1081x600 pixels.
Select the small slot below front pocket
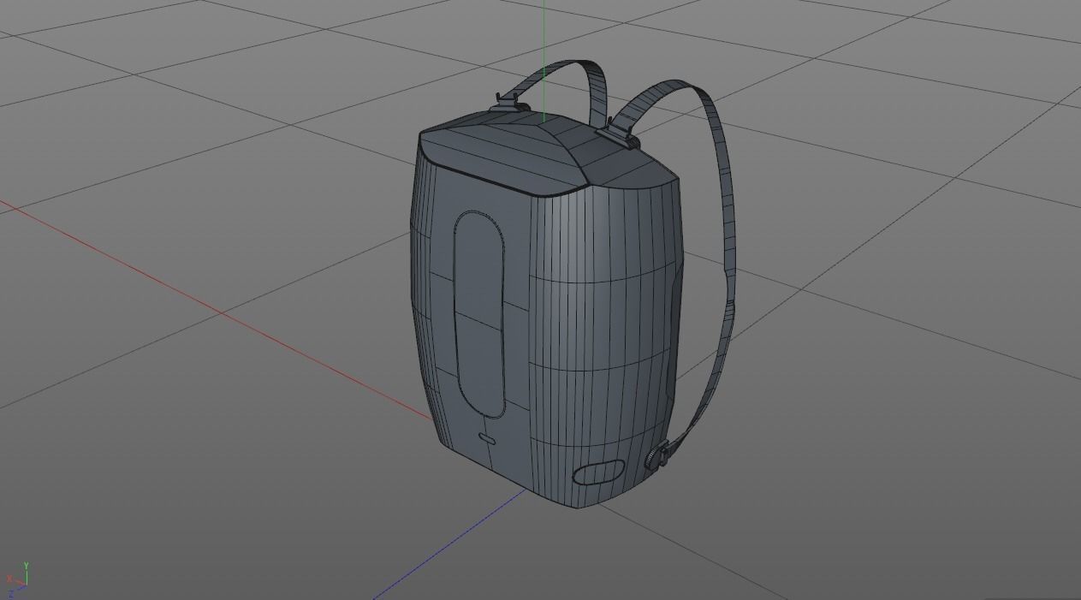tap(487, 439)
